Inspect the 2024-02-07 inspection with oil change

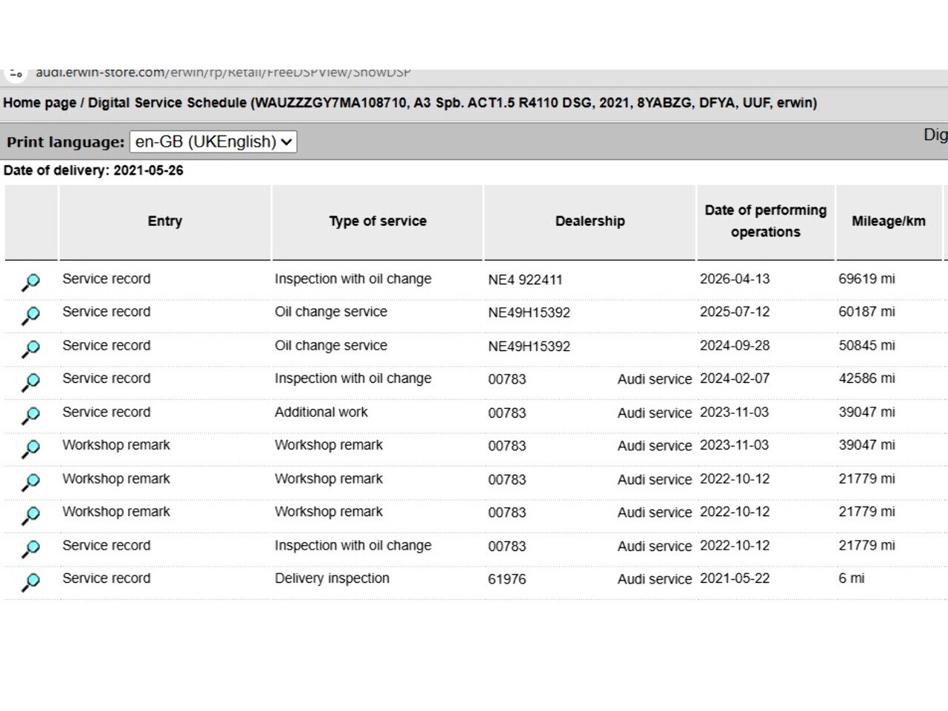[30, 382]
